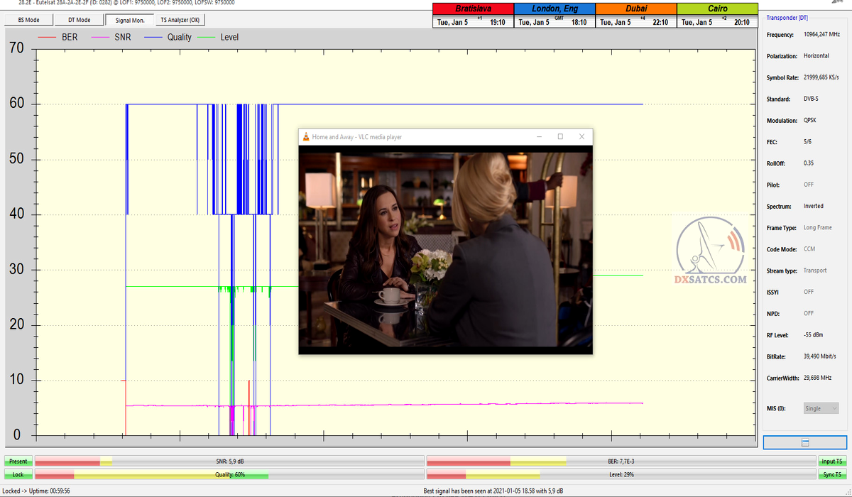Switch to the BS Mode tab
Screen dimensions: 852x497
pos(28,20)
